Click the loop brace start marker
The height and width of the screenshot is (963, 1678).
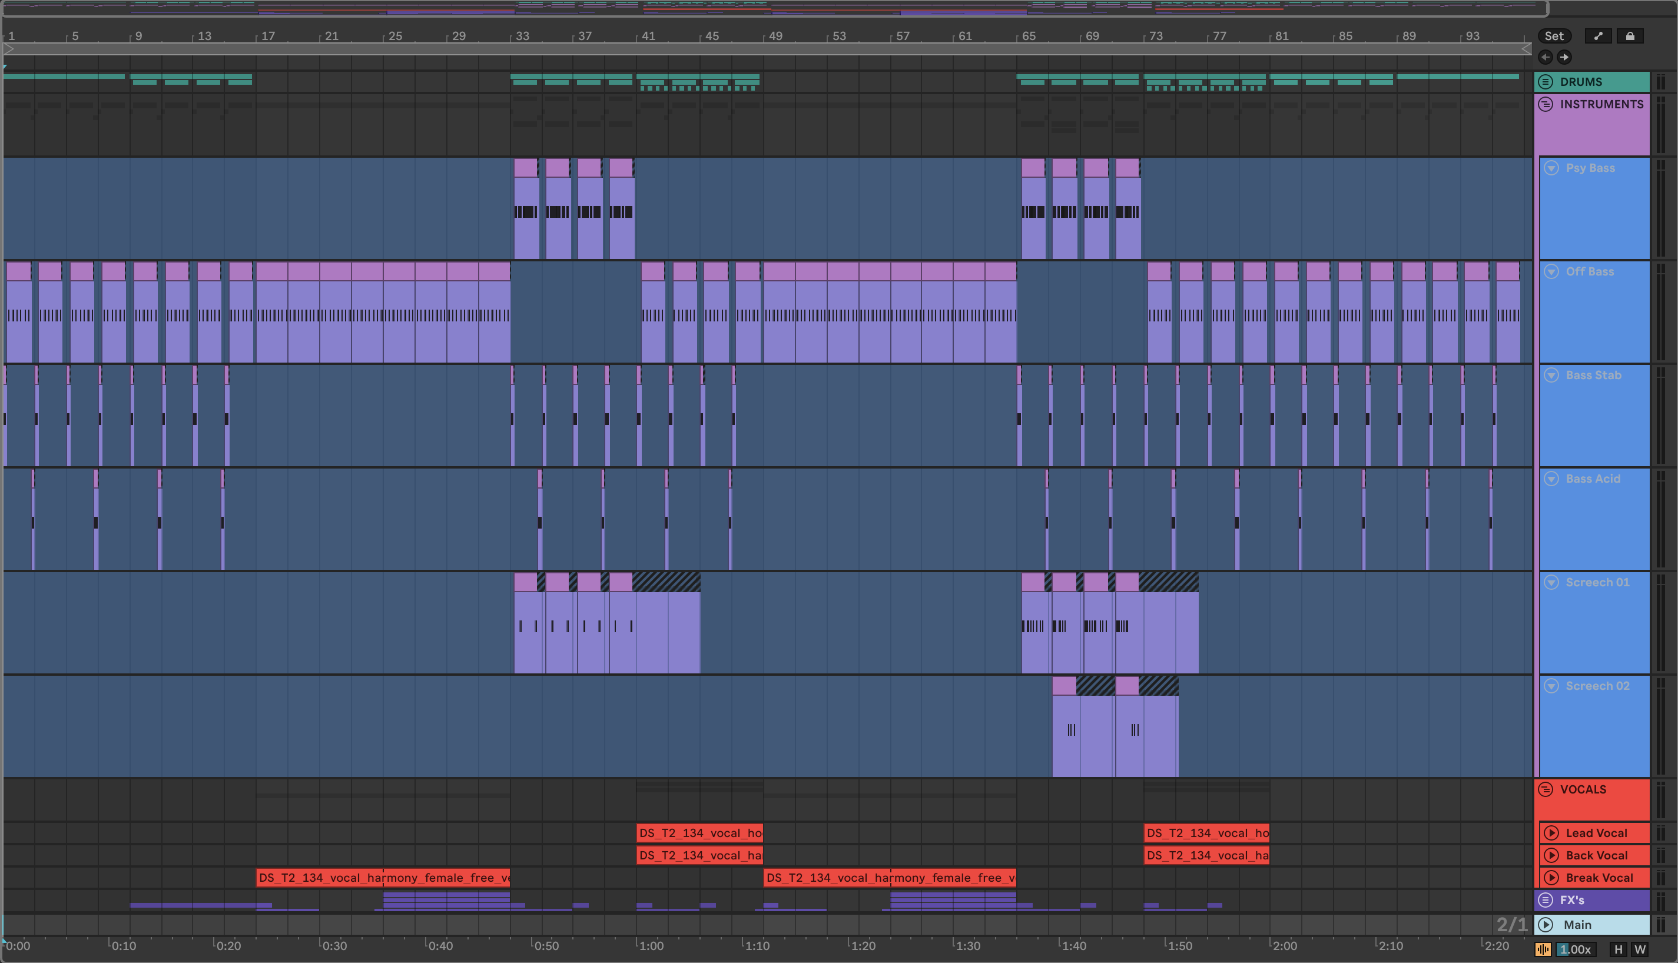tap(9, 49)
